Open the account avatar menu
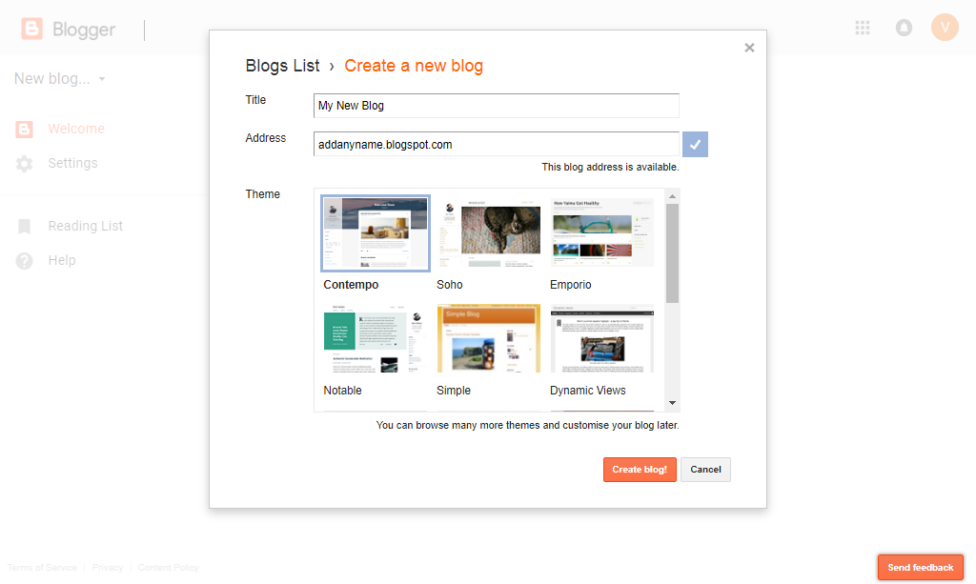The image size is (976, 584). pos(945,28)
